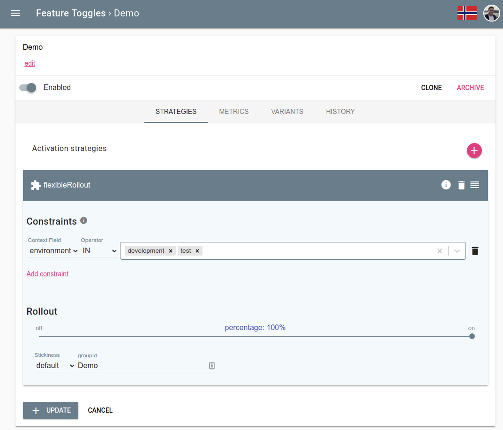Open the VARIANTS tab

pyautogui.click(x=287, y=112)
